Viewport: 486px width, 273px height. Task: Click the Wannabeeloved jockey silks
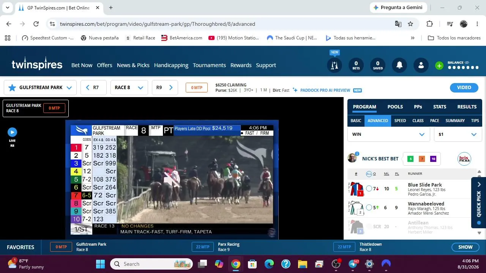pos(357,208)
